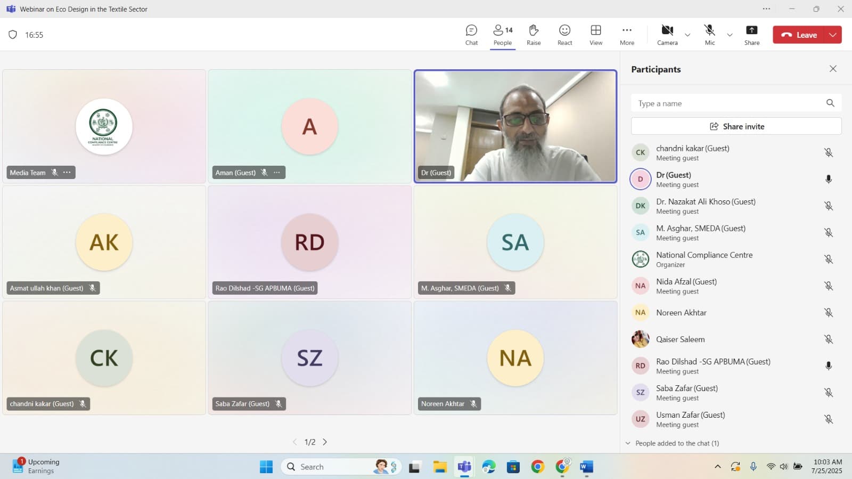Open the View layout options
Image resolution: width=852 pixels, height=479 pixels.
click(x=596, y=35)
